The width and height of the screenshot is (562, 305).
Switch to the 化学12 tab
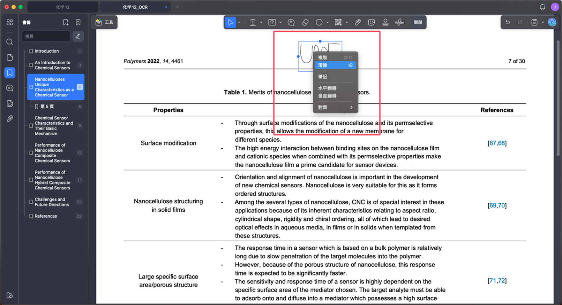63,7
